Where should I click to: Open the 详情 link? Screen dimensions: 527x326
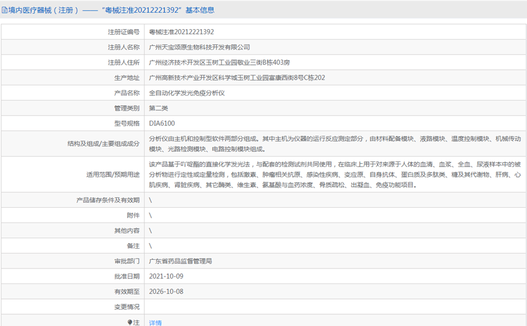click(x=155, y=323)
